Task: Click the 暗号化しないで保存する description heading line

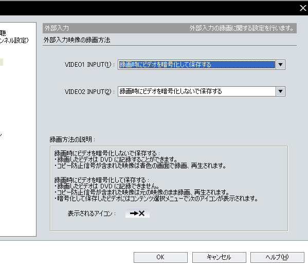Action: [107, 153]
